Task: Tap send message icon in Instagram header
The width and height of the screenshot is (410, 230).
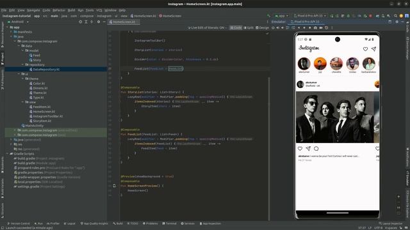Action: [x=373, y=49]
